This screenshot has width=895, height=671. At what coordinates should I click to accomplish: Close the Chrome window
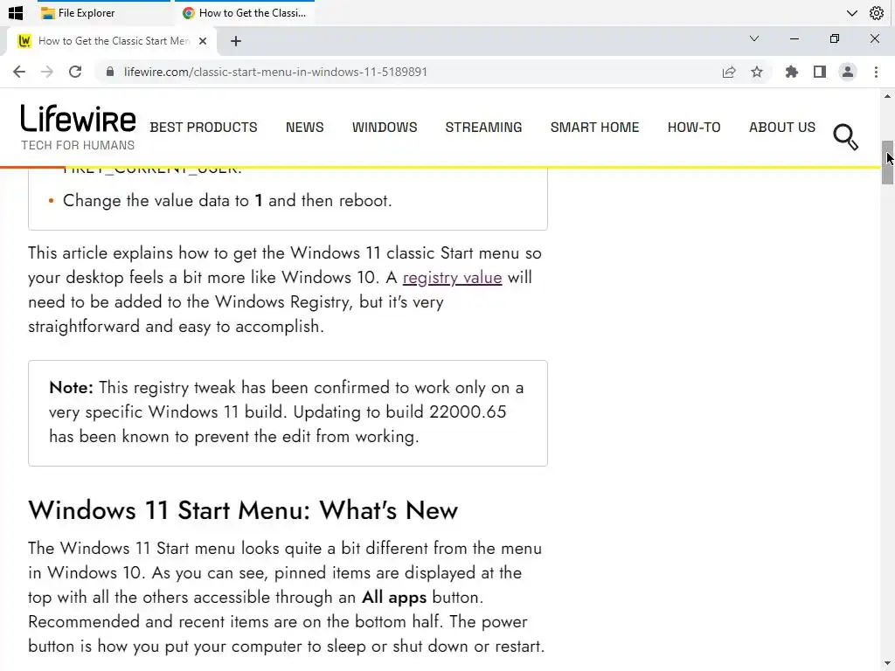coord(874,38)
